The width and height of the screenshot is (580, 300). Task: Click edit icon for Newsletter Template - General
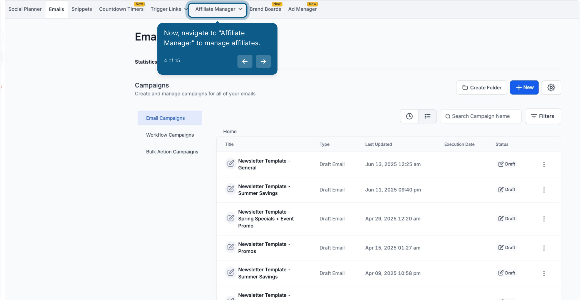(230, 164)
